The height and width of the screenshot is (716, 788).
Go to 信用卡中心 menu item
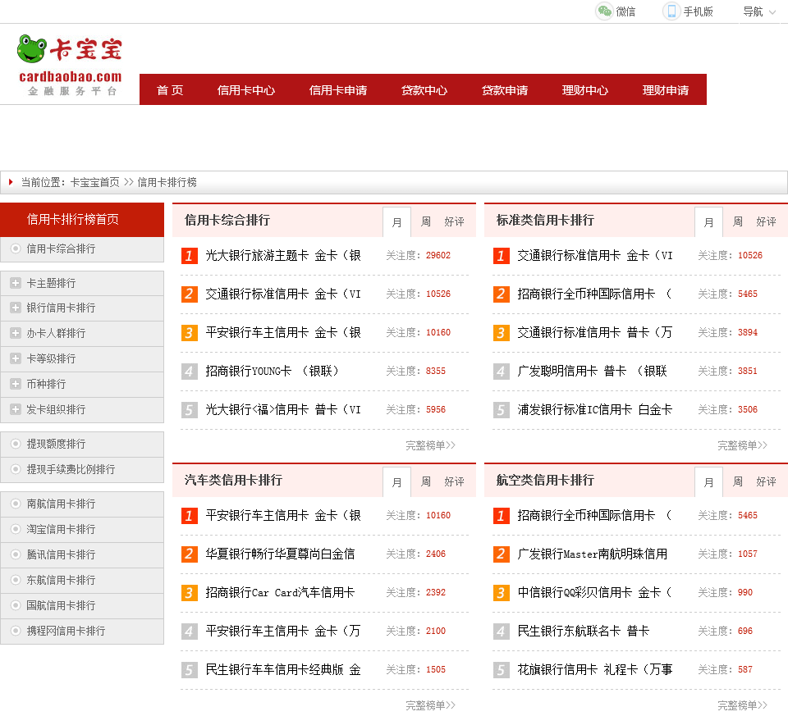tap(245, 90)
